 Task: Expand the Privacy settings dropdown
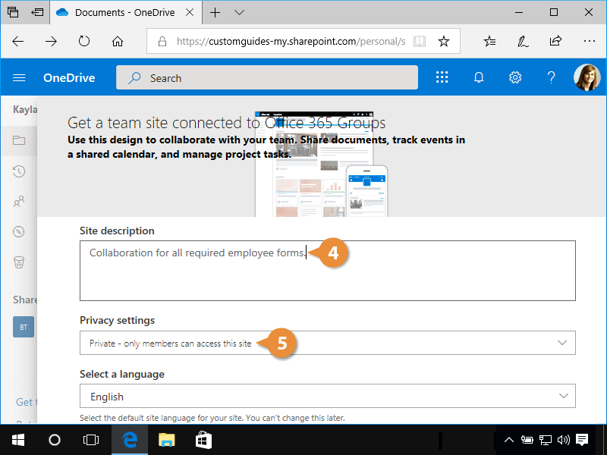tap(328, 343)
